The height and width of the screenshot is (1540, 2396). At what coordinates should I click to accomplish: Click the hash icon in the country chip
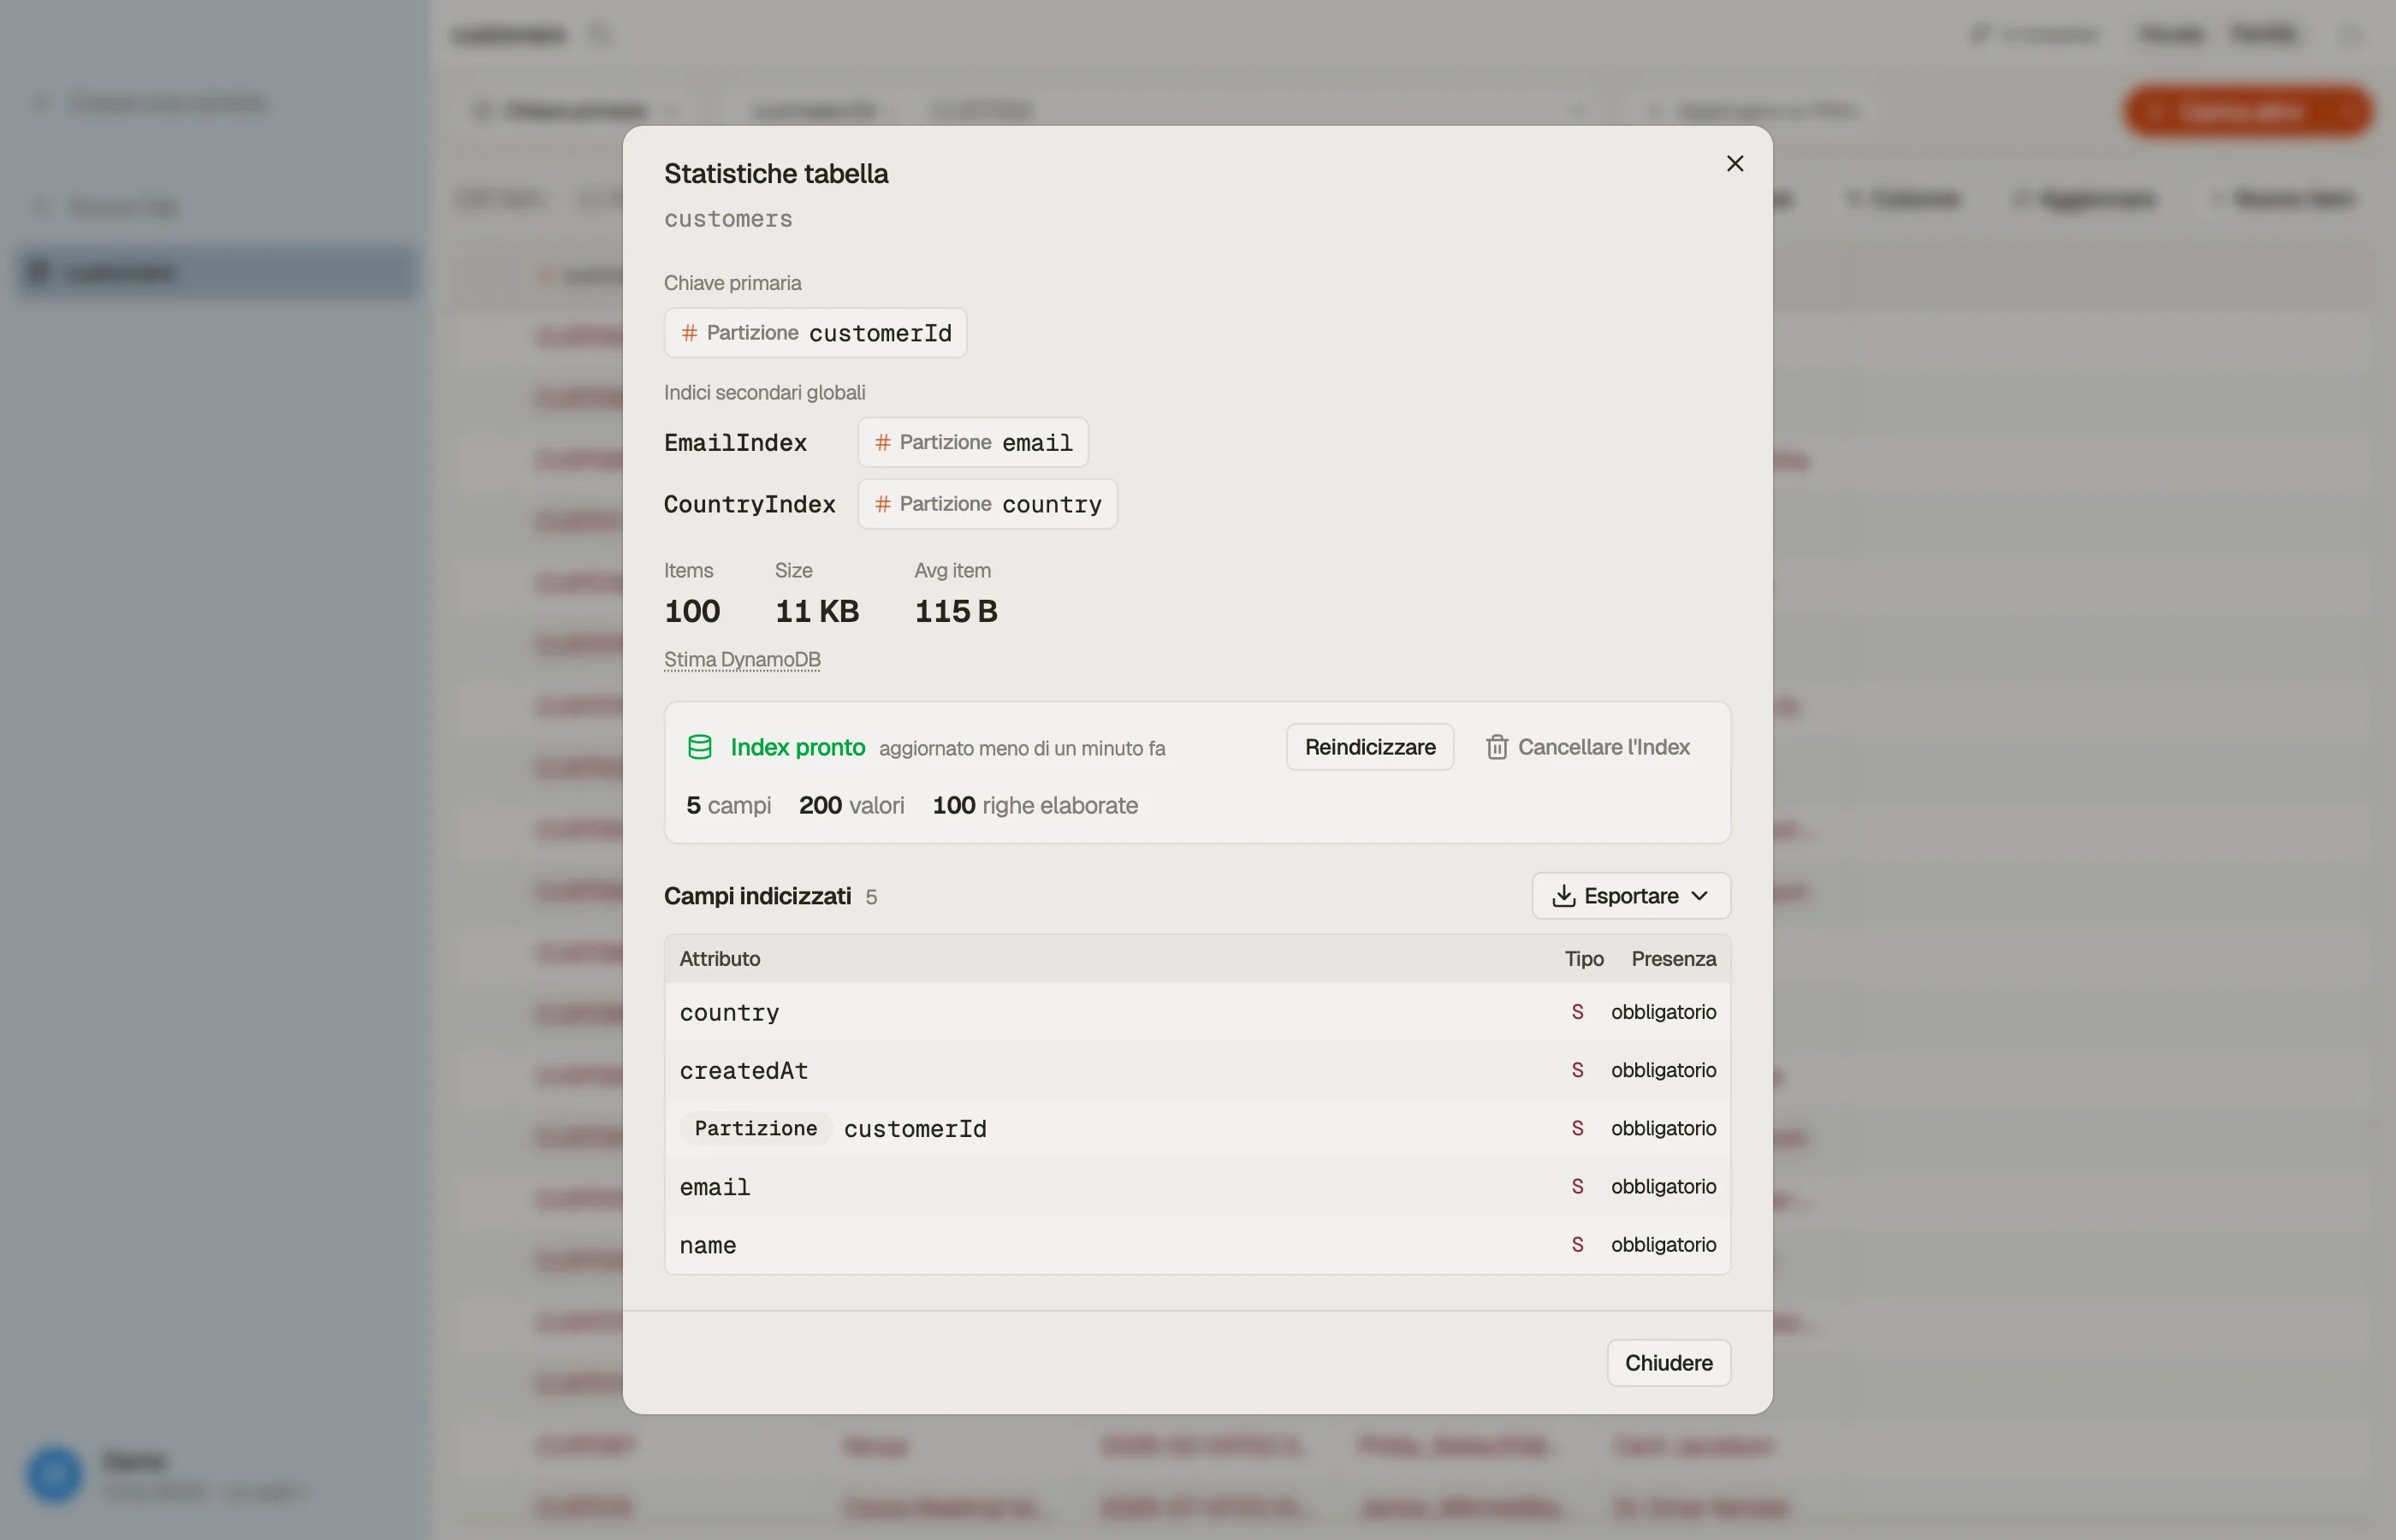point(882,504)
